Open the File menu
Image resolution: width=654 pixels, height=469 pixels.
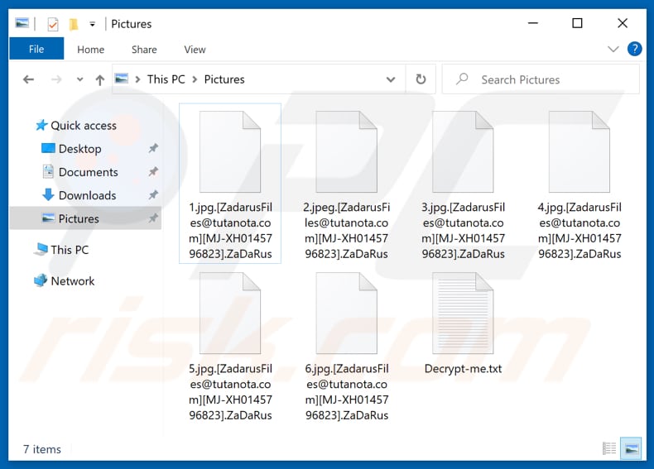point(36,49)
